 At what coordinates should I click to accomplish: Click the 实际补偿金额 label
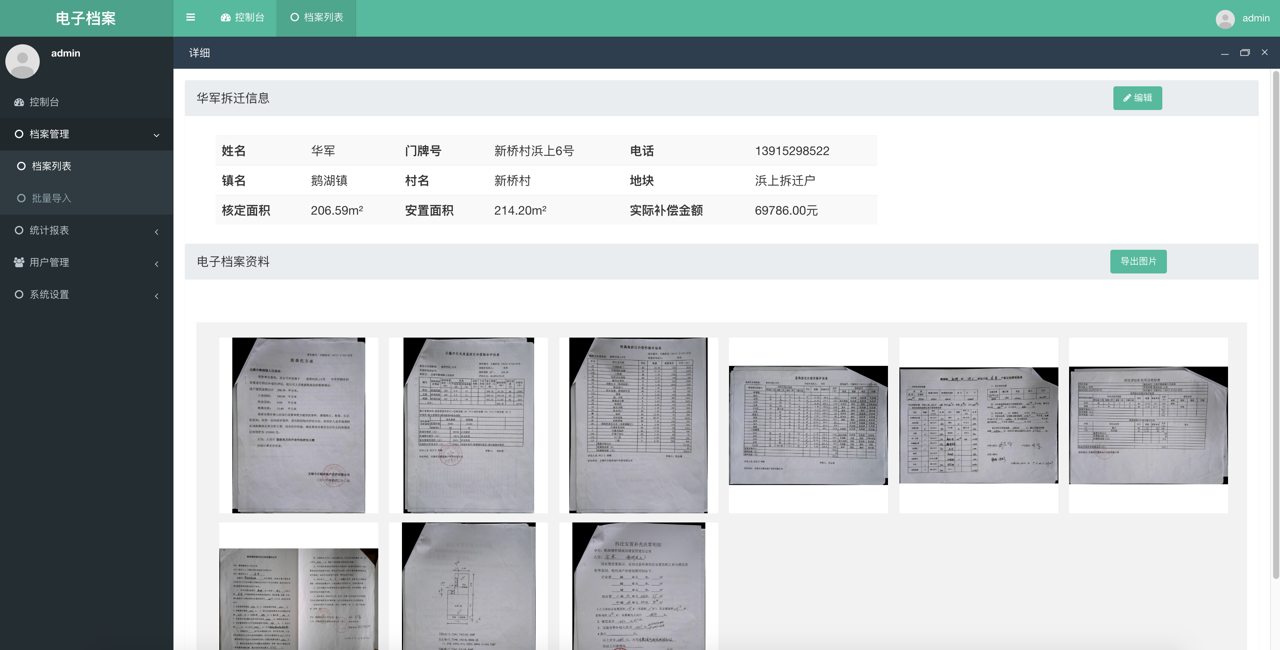click(x=666, y=210)
